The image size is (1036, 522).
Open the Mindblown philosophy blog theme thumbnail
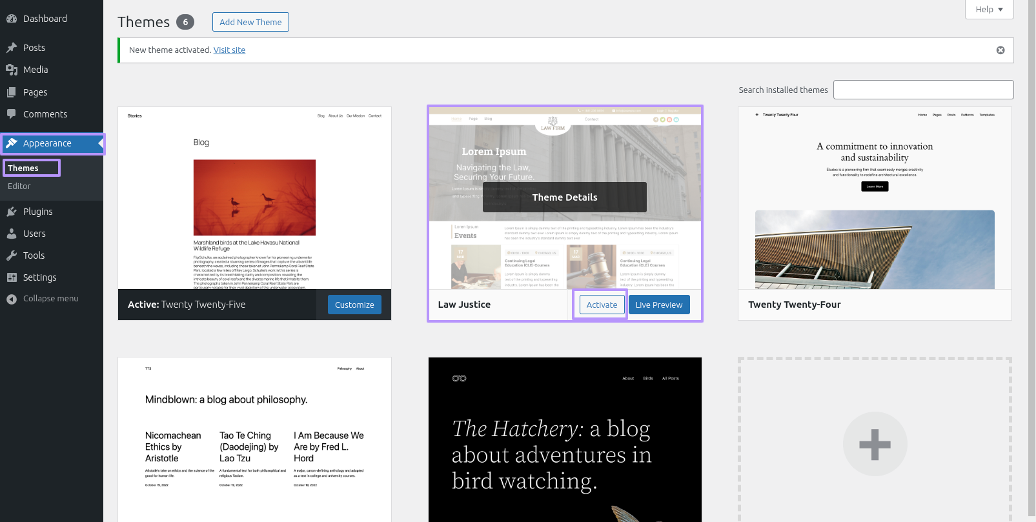[254, 439]
